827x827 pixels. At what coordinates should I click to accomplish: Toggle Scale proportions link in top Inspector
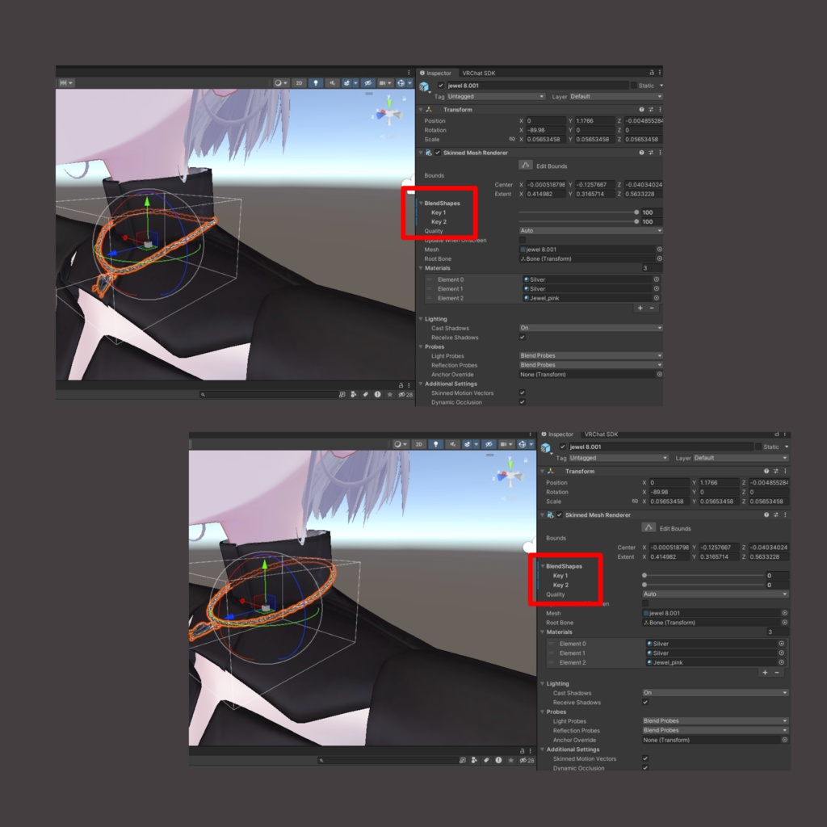click(511, 139)
